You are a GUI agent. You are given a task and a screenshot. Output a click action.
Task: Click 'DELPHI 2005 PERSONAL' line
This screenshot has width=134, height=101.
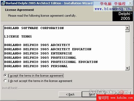(36, 66)
